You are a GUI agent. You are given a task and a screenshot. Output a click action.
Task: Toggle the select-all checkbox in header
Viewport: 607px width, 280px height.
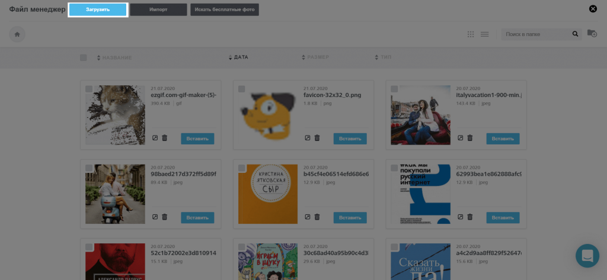83,57
